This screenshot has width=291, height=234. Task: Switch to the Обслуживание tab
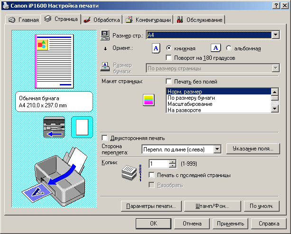(199, 19)
